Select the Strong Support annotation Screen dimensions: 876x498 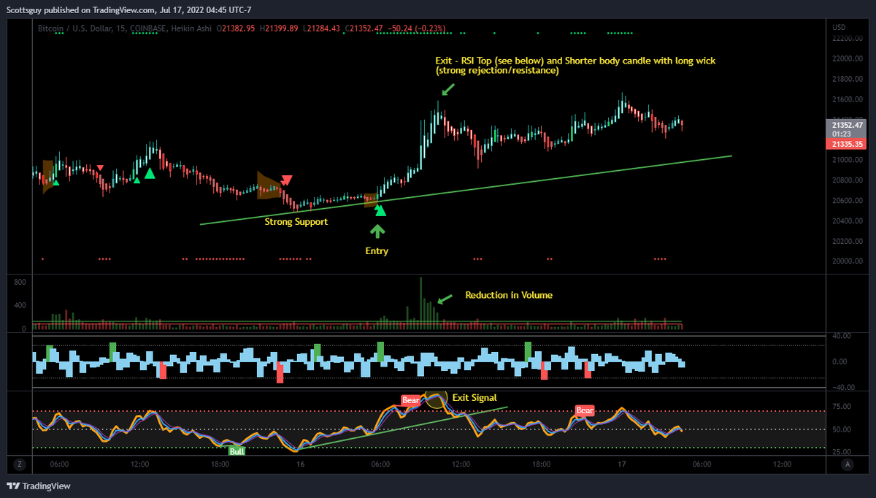click(x=296, y=221)
